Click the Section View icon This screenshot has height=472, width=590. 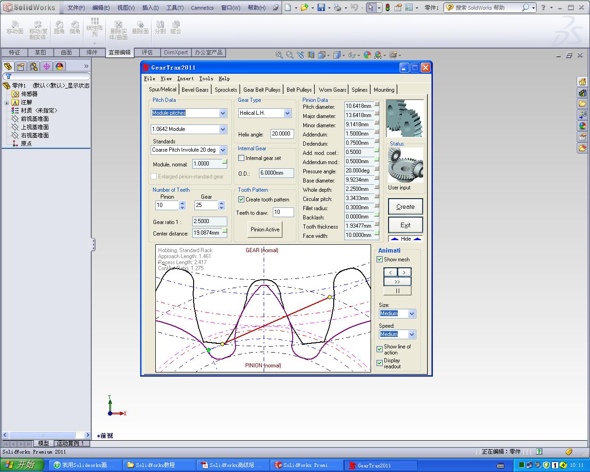(311, 55)
